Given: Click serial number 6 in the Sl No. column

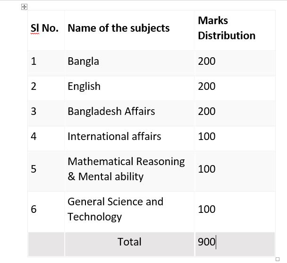Looking at the screenshot, I should pyautogui.click(x=34, y=210).
